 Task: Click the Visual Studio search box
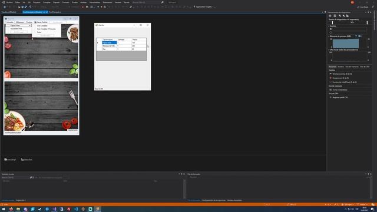tap(147, 2)
